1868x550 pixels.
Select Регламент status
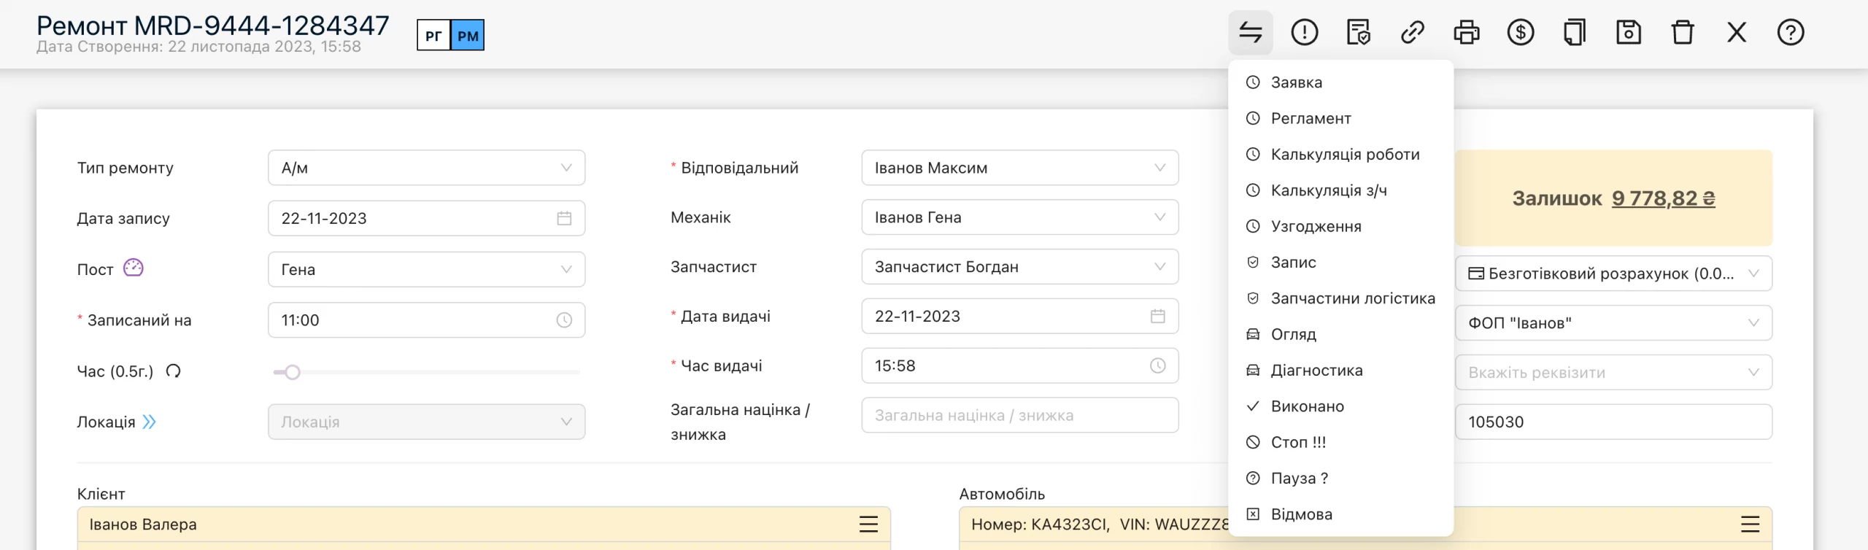click(1340, 118)
